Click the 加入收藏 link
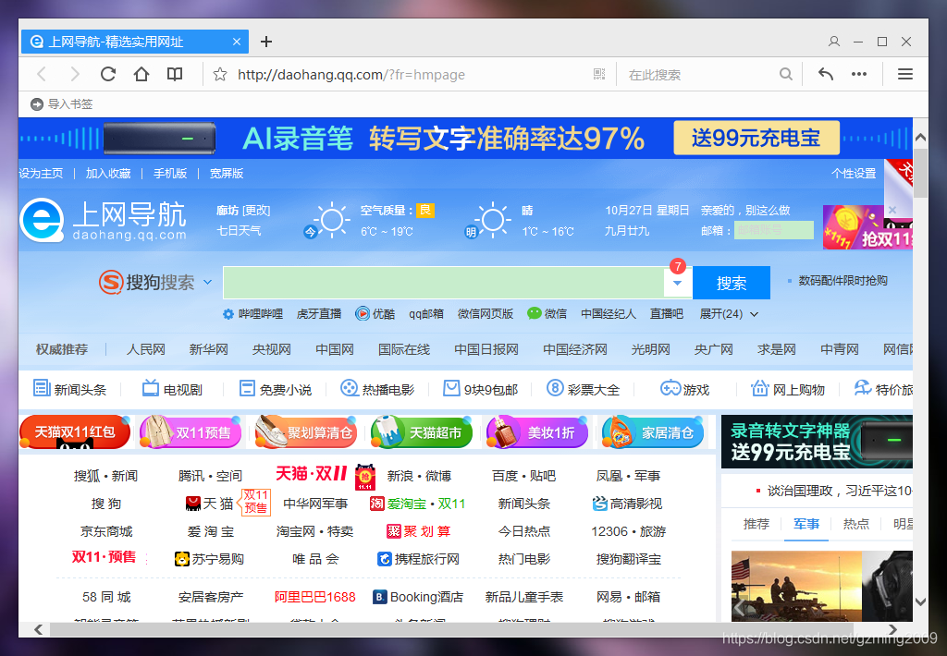 pyautogui.click(x=108, y=173)
